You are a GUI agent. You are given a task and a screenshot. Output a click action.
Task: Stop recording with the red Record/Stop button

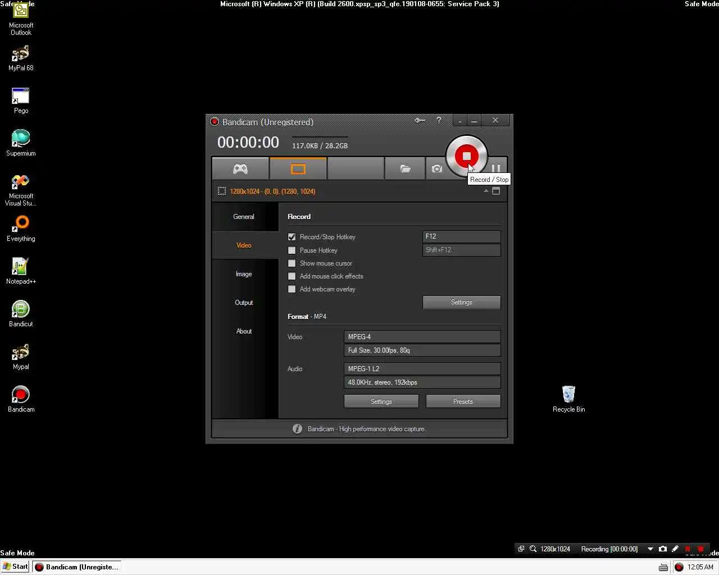(466, 156)
